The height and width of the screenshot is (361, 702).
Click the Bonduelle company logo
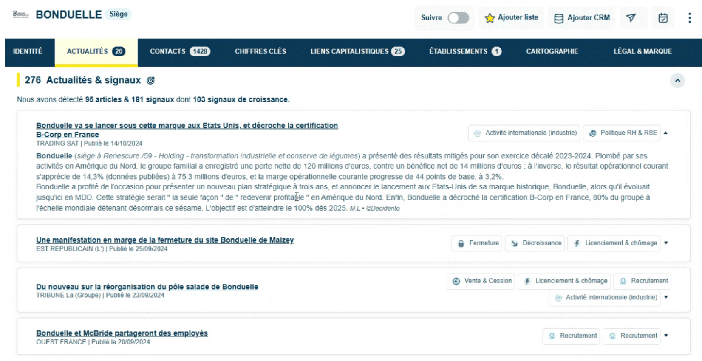[x=21, y=14]
